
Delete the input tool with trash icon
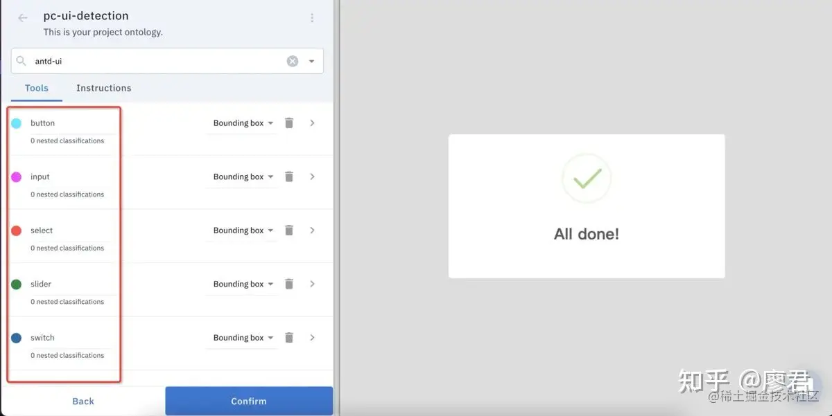pyautogui.click(x=289, y=177)
